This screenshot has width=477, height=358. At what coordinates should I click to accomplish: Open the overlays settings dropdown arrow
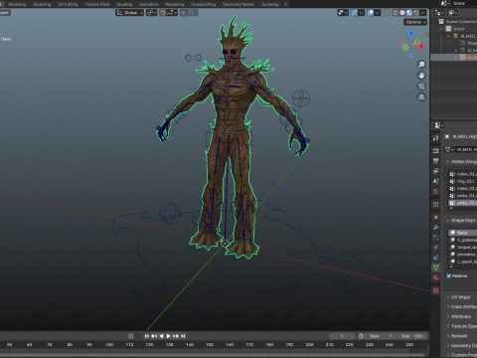[x=378, y=13]
